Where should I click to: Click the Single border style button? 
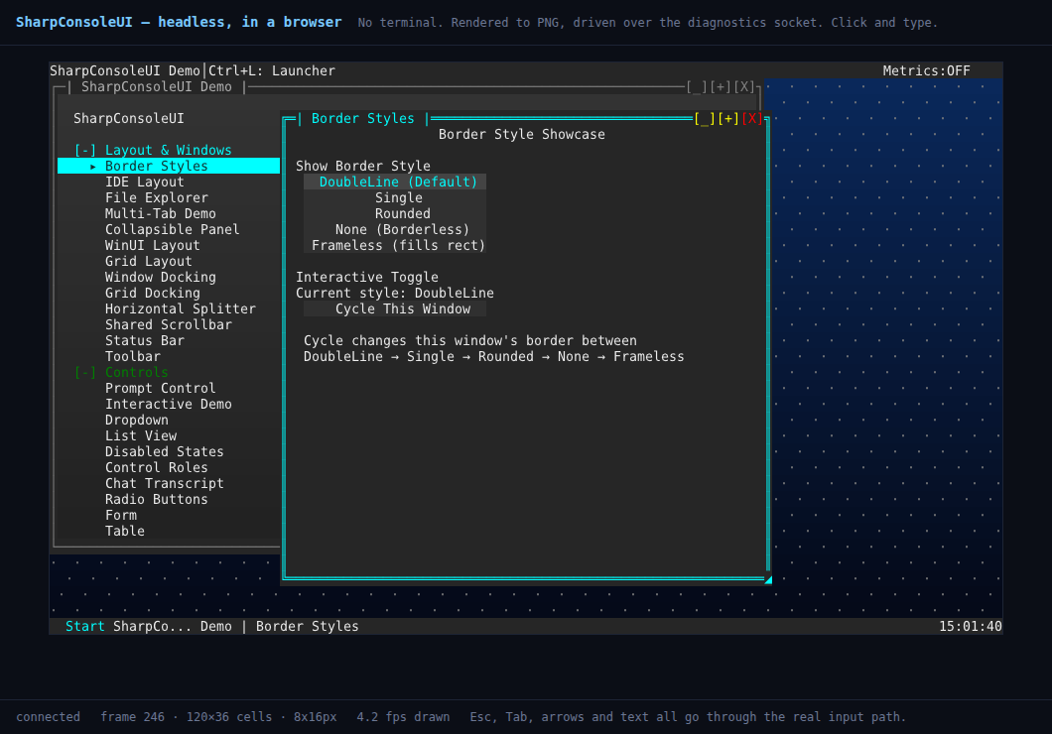coord(395,197)
